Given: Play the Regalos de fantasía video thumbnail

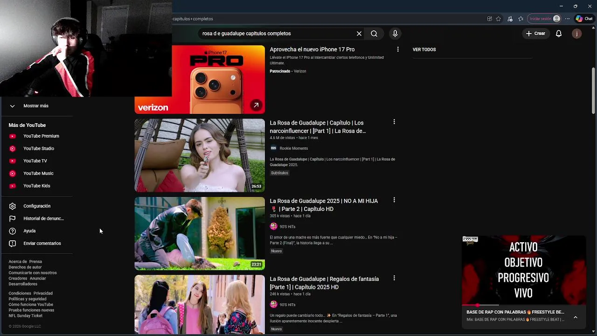Looking at the screenshot, I should pyautogui.click(x=200, y=304).
